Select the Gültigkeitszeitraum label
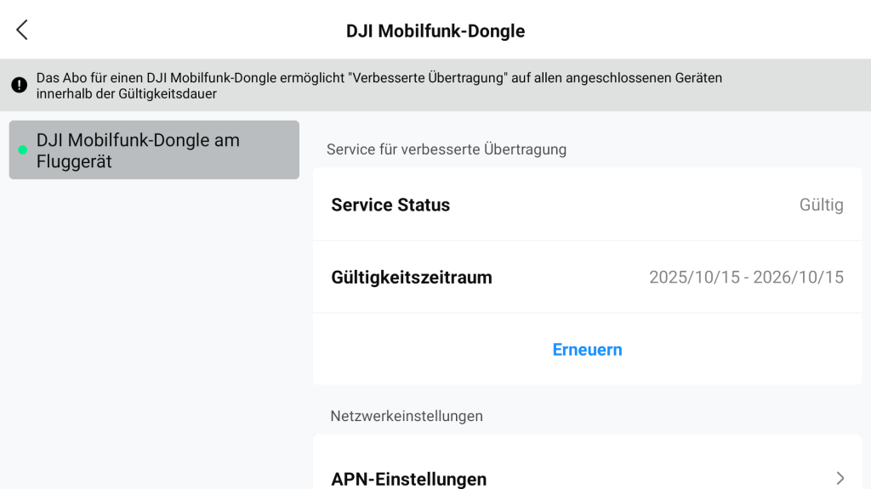 click(412, 277)
